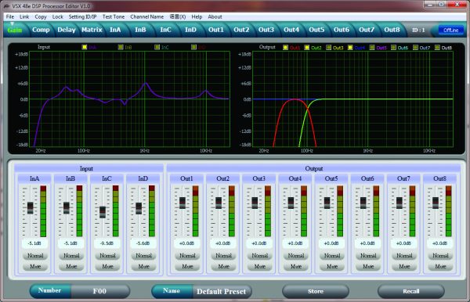470x302 pixels.
Task: Open the Test Tone menu
Action: 114,16
